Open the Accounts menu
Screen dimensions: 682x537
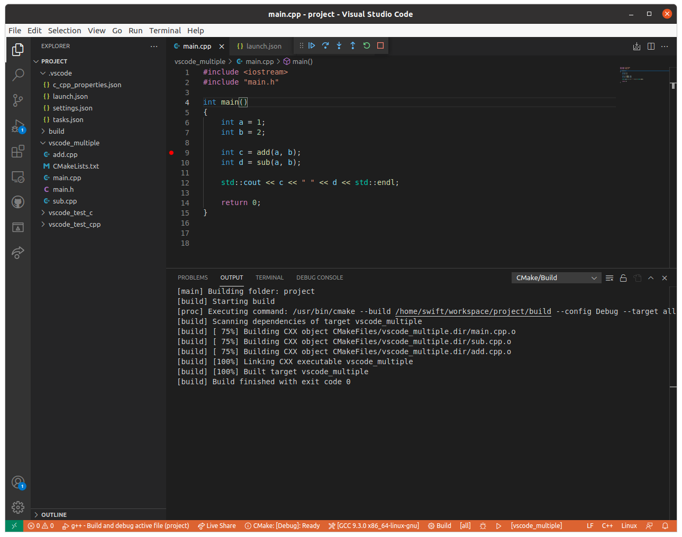[18, 482]
